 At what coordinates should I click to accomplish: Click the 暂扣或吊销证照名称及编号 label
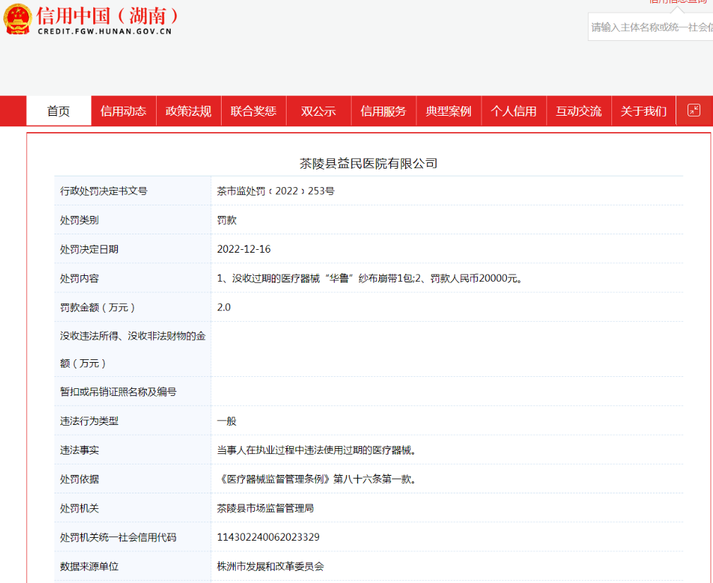coord(118,392)
